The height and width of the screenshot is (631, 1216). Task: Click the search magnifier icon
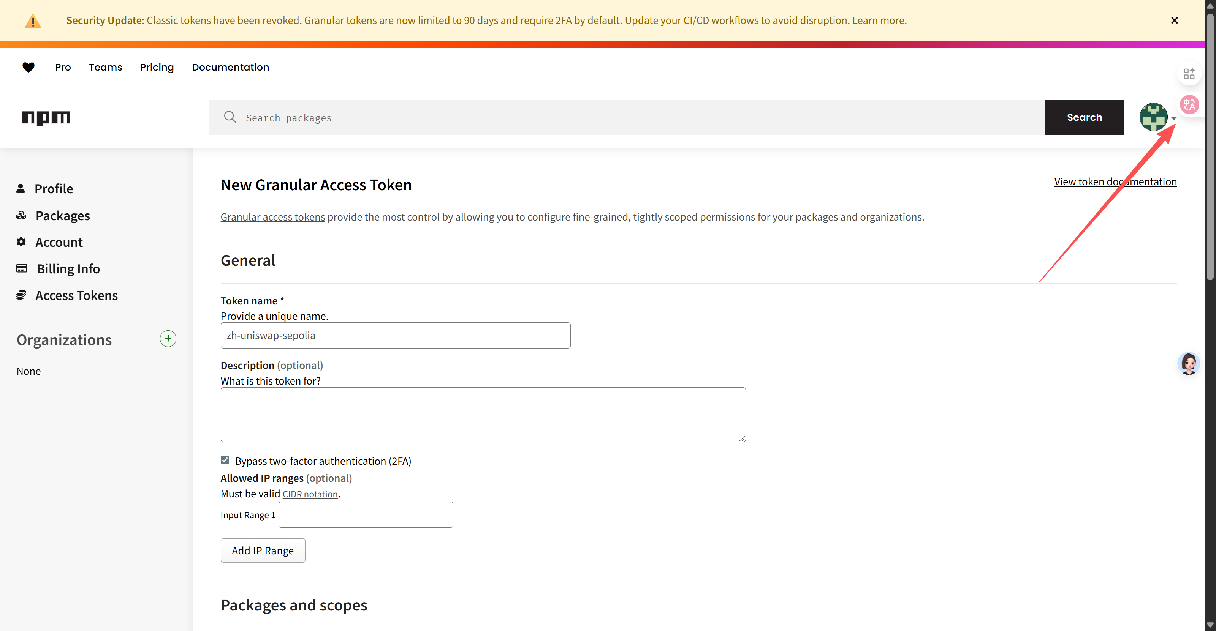230,117
